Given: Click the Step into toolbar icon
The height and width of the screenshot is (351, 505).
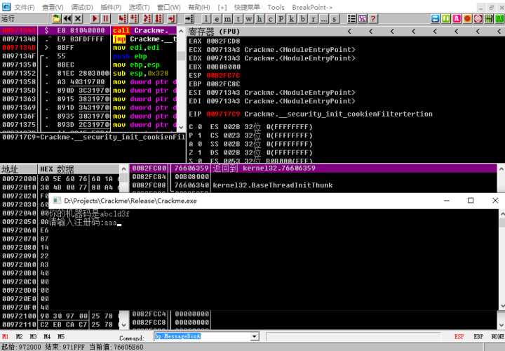Looking at the screenshot, I should pyautogui.click(x=122, y=19).
